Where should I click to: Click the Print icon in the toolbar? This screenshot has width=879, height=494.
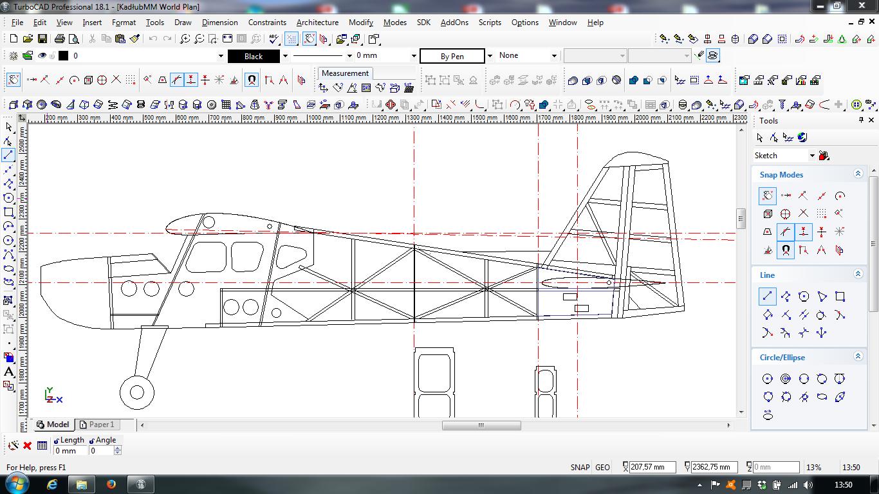coord(60,39)
